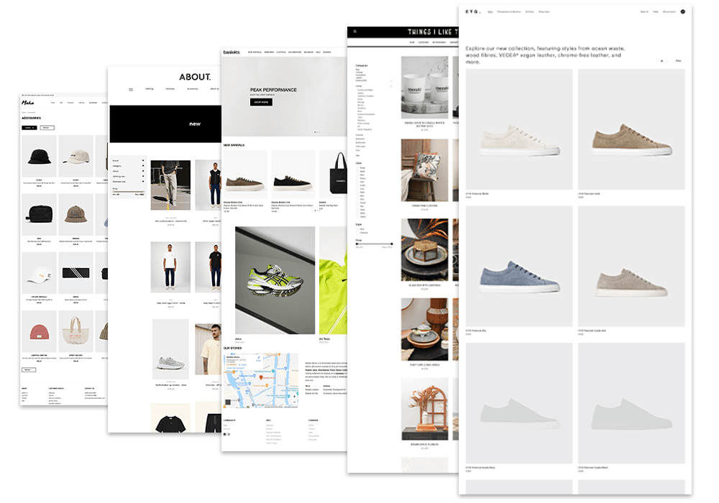Viewport: 719px width, 503px height.
Task: Check the second Style checkbox in Things I Like
Action: point(357,233)
